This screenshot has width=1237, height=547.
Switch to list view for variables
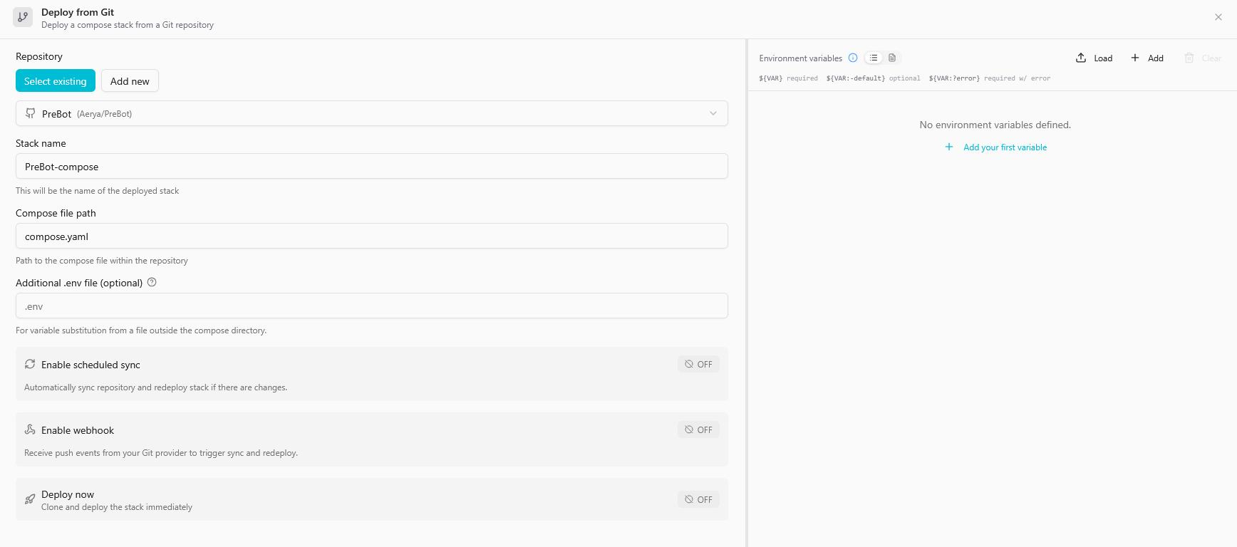874,58
